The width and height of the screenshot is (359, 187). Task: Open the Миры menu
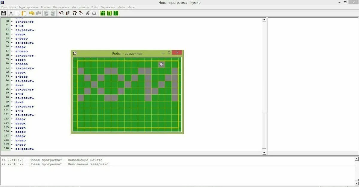point(131,7)
